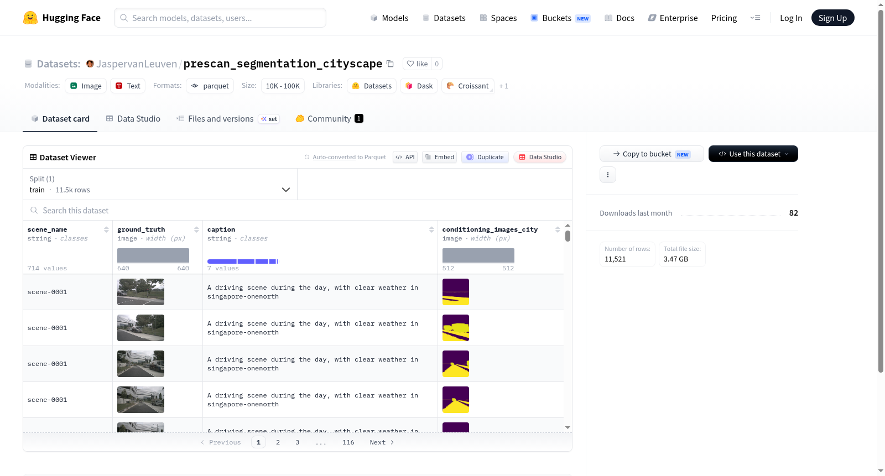Viewport: 885px width, 476px height.
Task: Go to page 2 of the dataset viewer
Action: (x=278, y=442)
